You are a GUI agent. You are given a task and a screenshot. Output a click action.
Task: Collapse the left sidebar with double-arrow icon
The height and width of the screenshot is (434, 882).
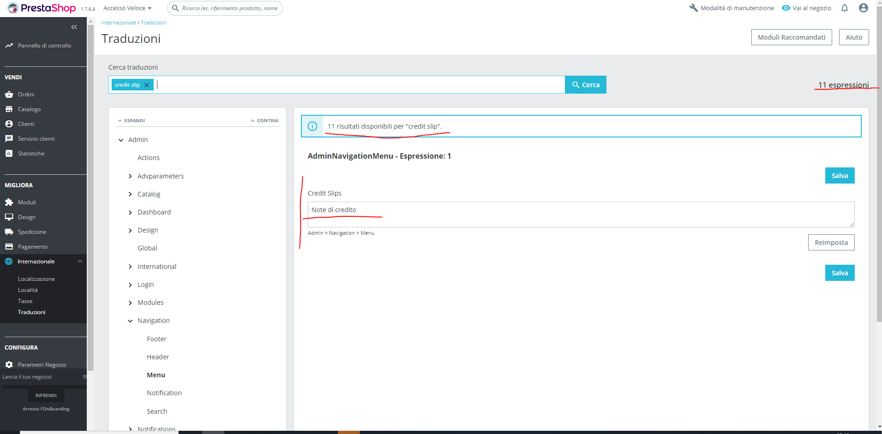point(74,27)
